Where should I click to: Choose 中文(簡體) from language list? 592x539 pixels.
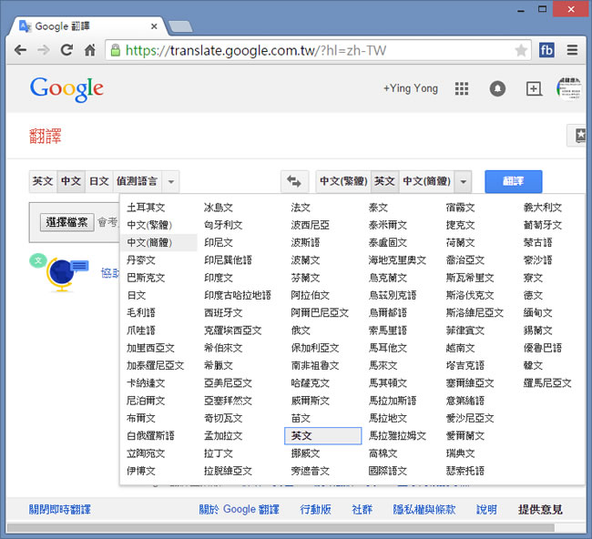(149, 242)
